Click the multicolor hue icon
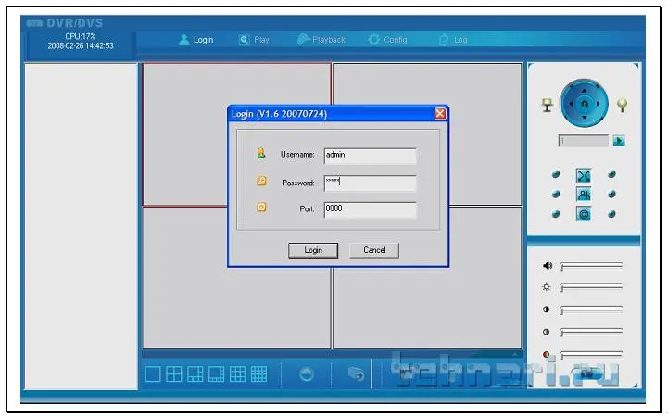The width and height of the screenshot is (668, 417). 546,354
